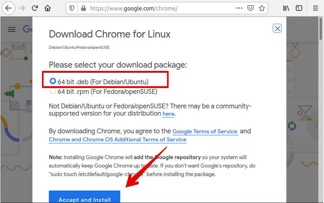Open the Firefox home page
324x203 pixels.
(48, 8)
